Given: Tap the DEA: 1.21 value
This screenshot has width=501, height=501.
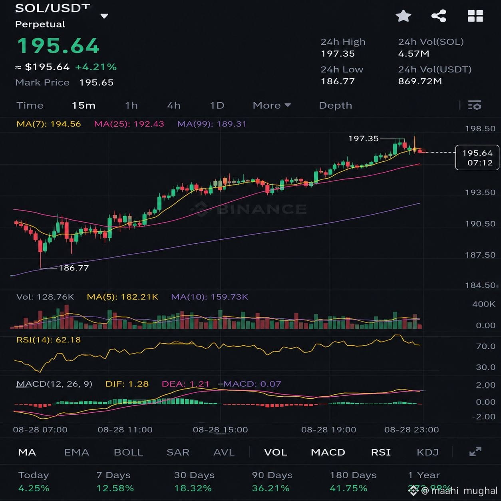Looking at the screenshot, I should [186, 384].
